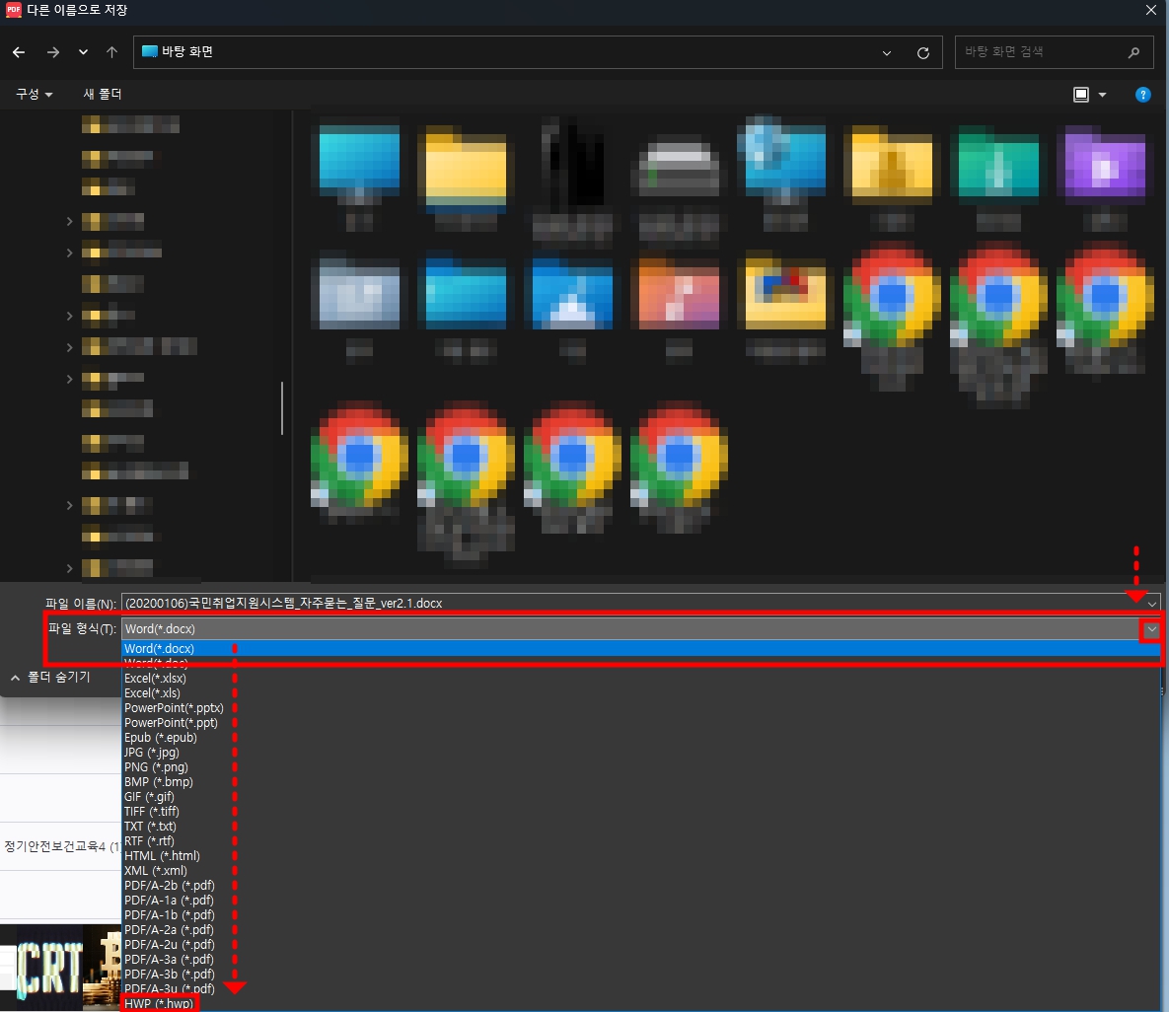The image size is (1169, 1012).
Task: Open the 파일 형식 dropdown arrow
Action: point(1152,629)
